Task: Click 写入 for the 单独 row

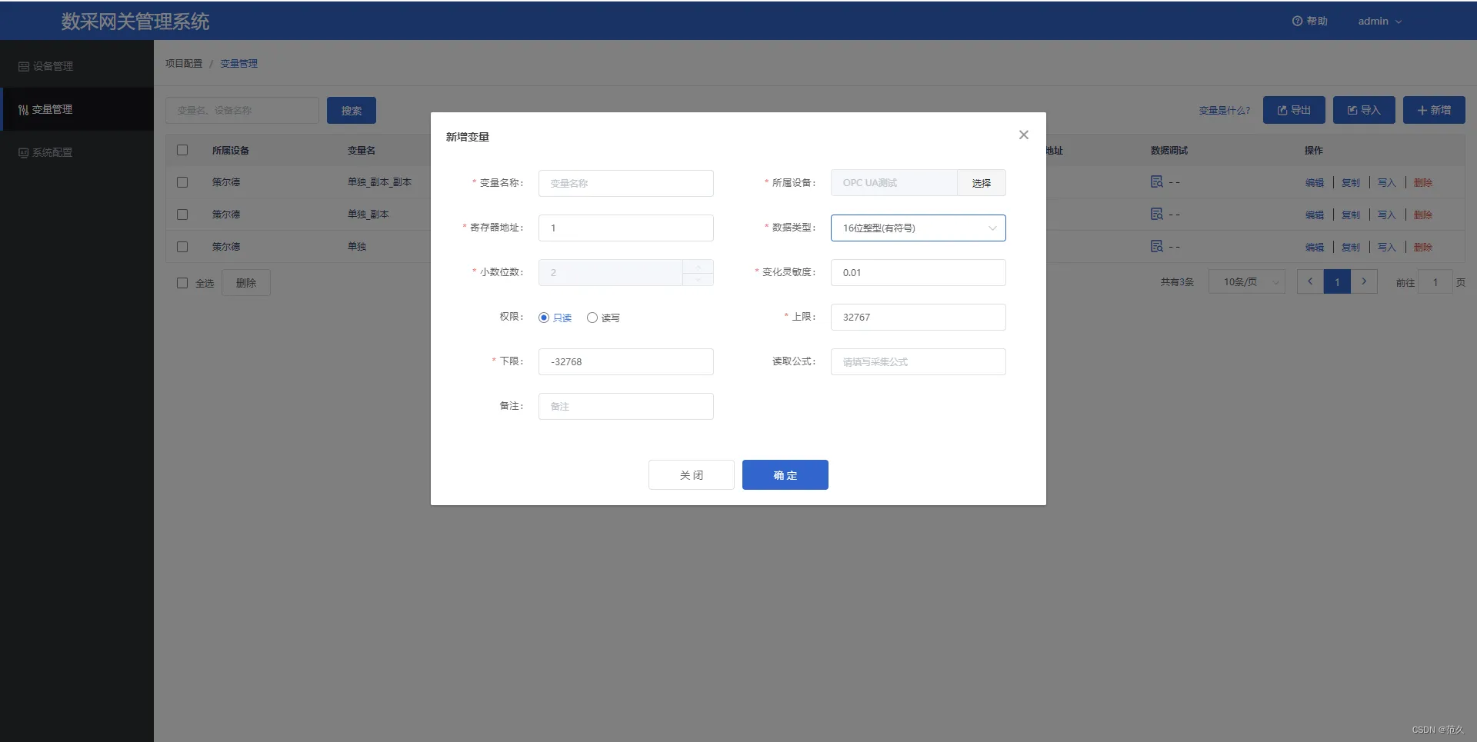Action: 1386,247
